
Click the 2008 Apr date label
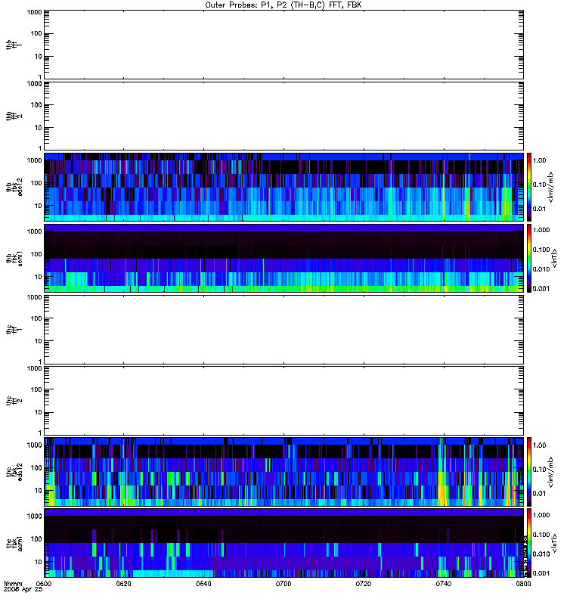(x=23, y=590)
